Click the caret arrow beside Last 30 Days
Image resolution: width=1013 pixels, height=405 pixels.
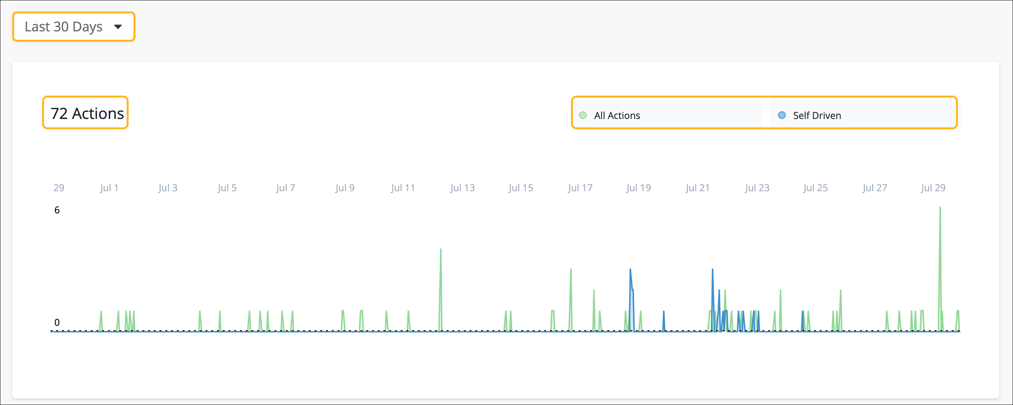(x=118, y=27)
